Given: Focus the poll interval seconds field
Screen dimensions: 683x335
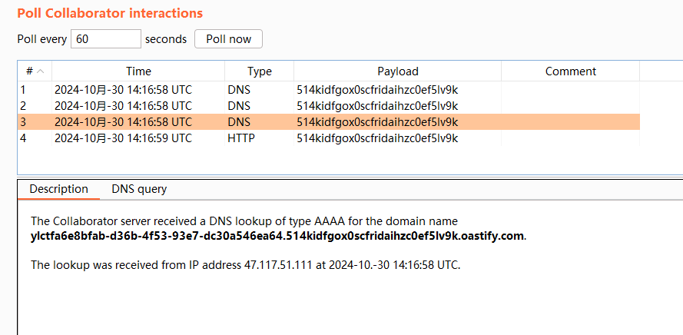Looking at the screenshot, I should coord(105,39).
